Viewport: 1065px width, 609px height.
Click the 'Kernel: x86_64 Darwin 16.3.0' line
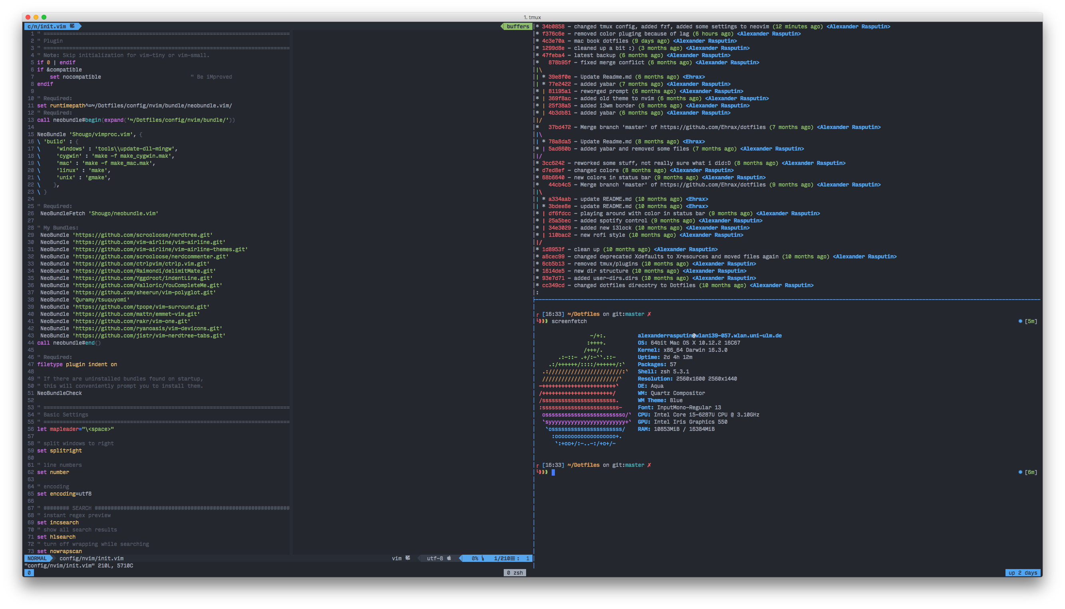pos(682,350)
